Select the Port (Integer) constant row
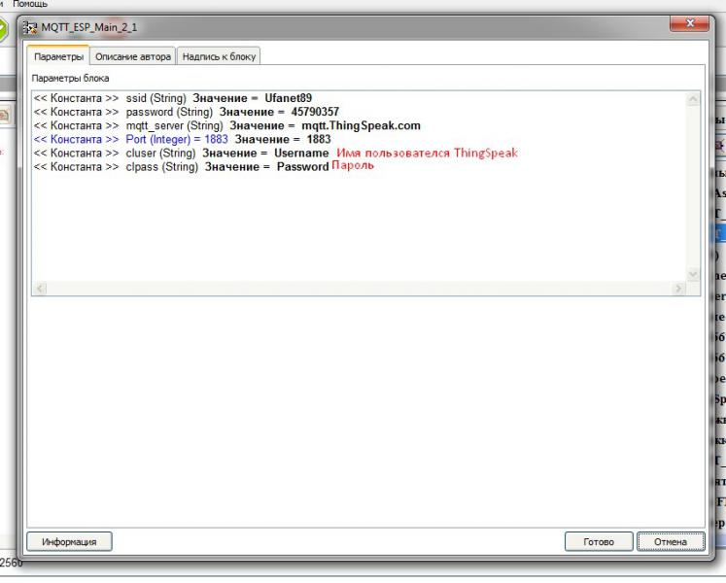Viewport: 726px width, 583px height. pyautogui.click(x=182, y=140)
